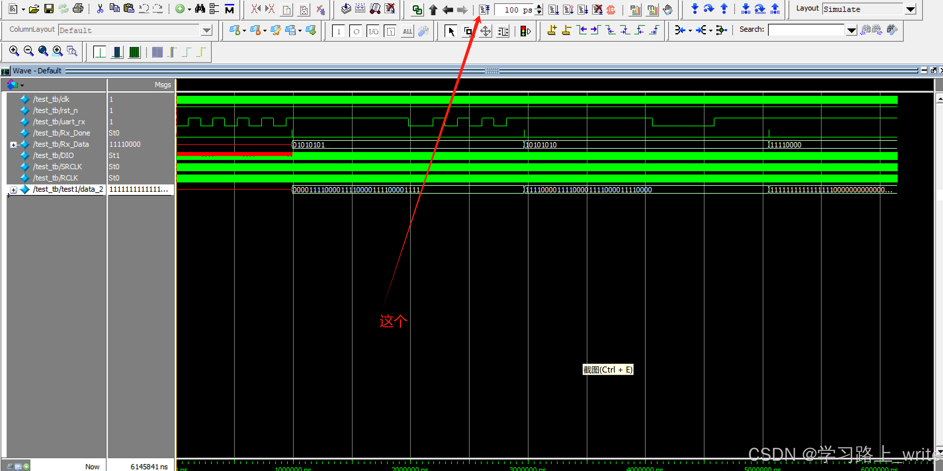Click the Break simulation hand icon
The height and width of the screenshot is (471, 943).
[x=668, y=10]
